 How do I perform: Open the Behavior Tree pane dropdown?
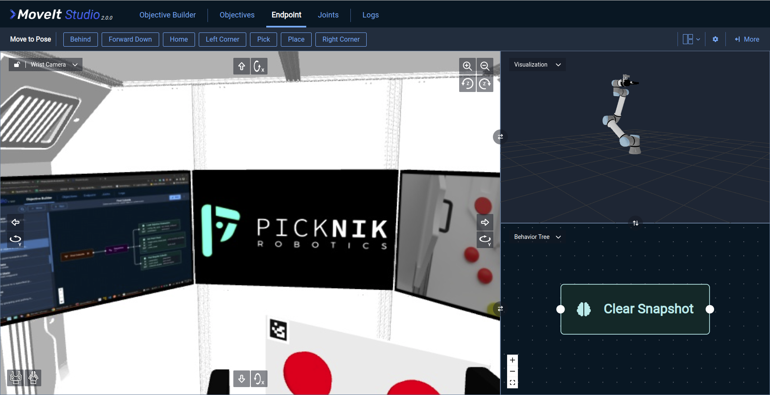pos(537,237)
